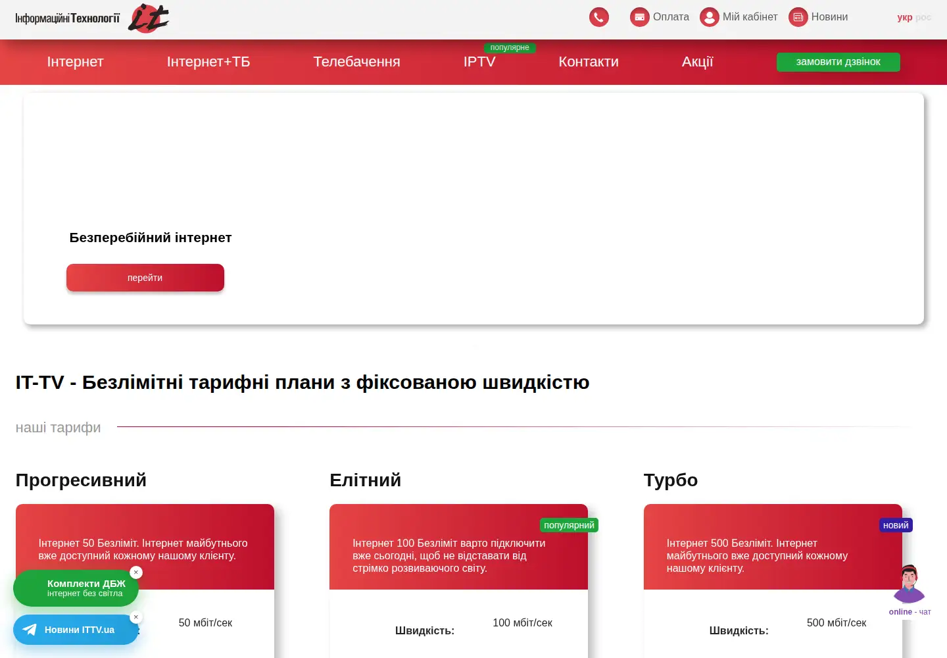Click the Інтернет 500 Безліміт description
Image resolution: width=947 pixels, height=658 pixels.
(x=757, y=555)
